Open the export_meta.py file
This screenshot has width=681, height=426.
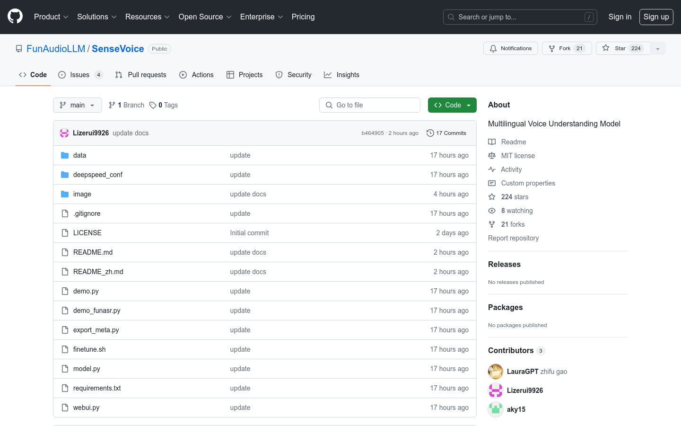(96, 330)
